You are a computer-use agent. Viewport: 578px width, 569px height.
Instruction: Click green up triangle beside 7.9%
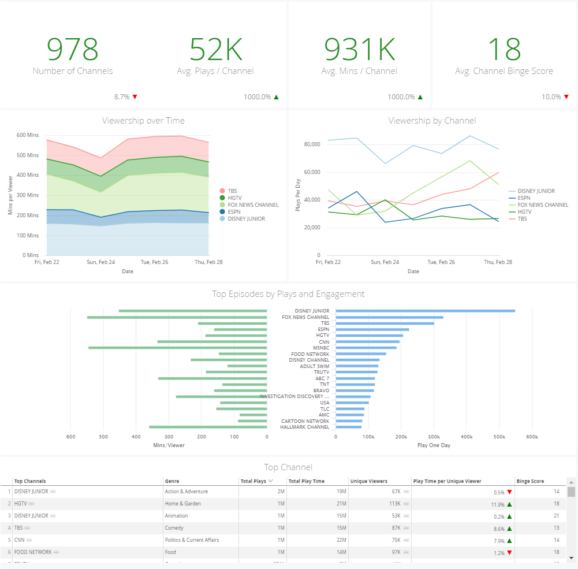tap(509, 541)
